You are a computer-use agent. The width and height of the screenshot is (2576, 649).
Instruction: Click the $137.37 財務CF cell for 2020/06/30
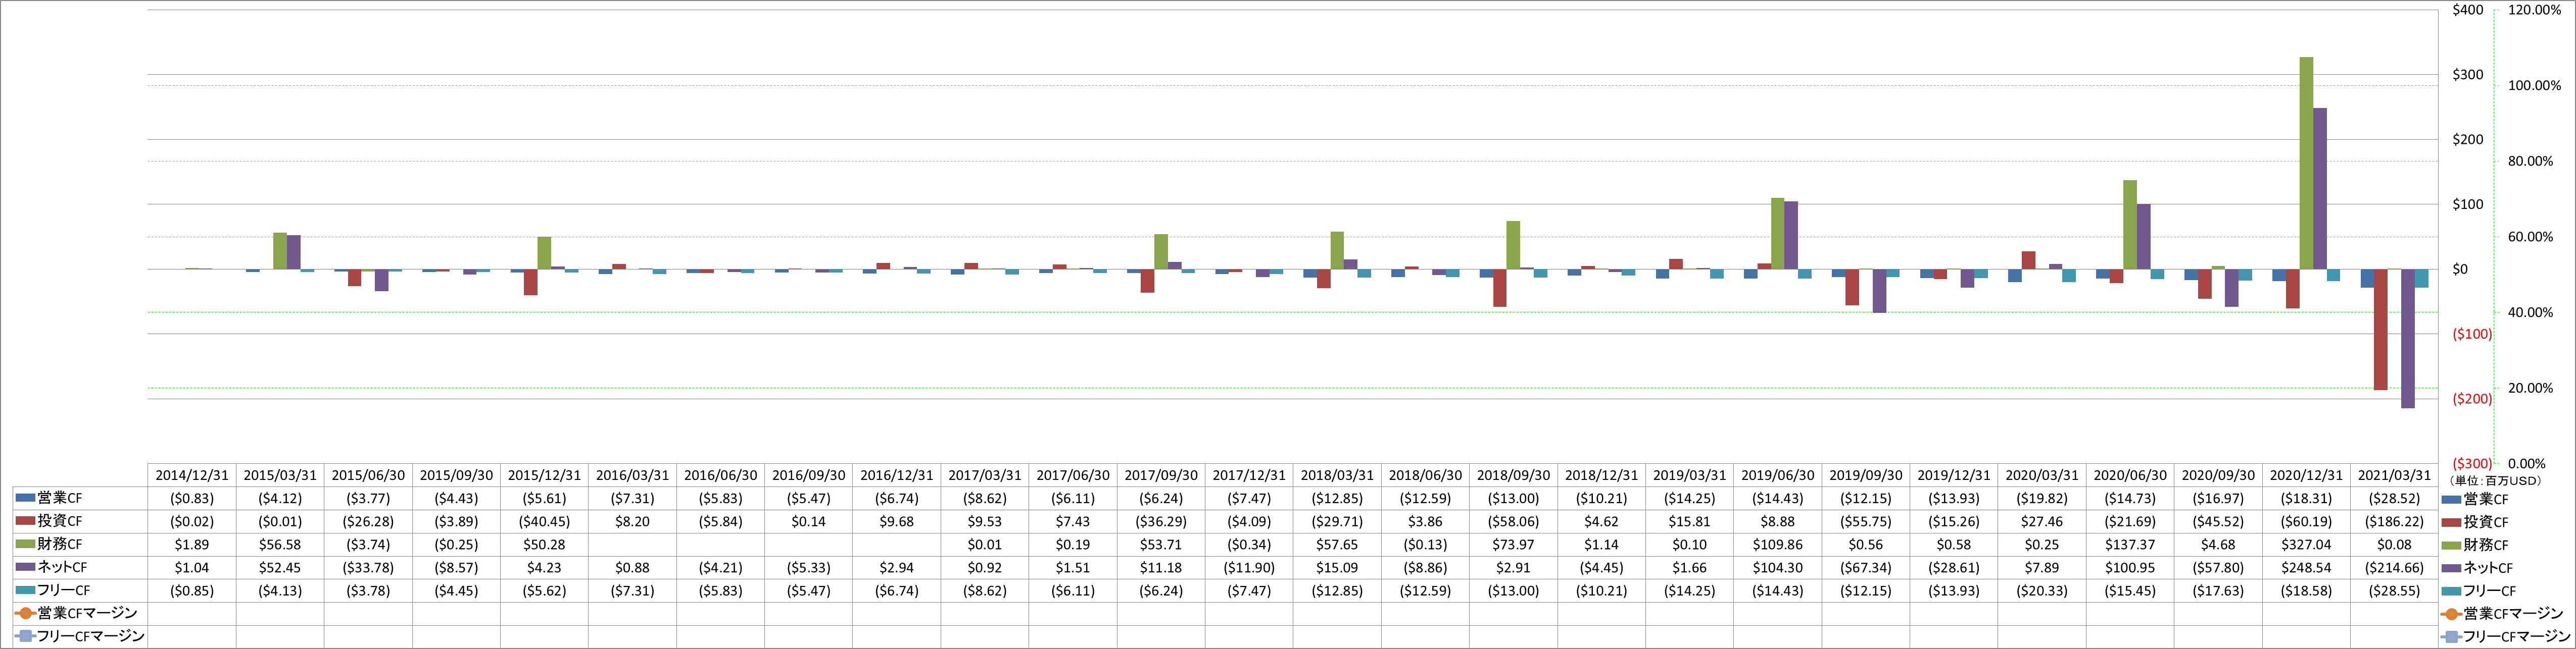[x=2130, y=544]
